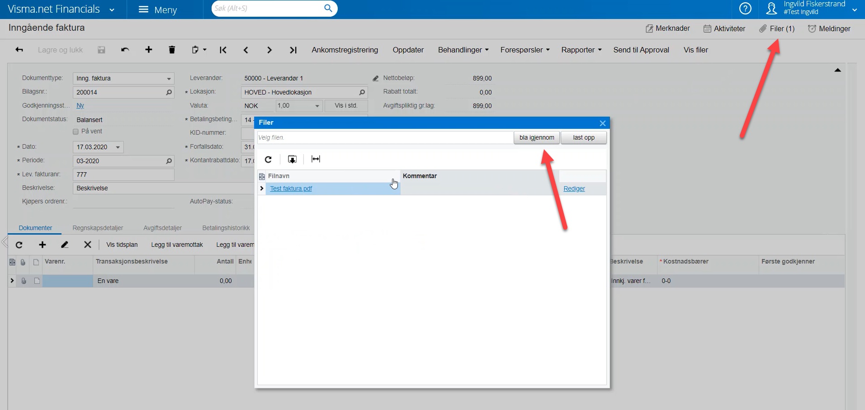Delete the row with the X icon in the Dokumenter grid
This screenshot has width=865, height=410.
88,245
